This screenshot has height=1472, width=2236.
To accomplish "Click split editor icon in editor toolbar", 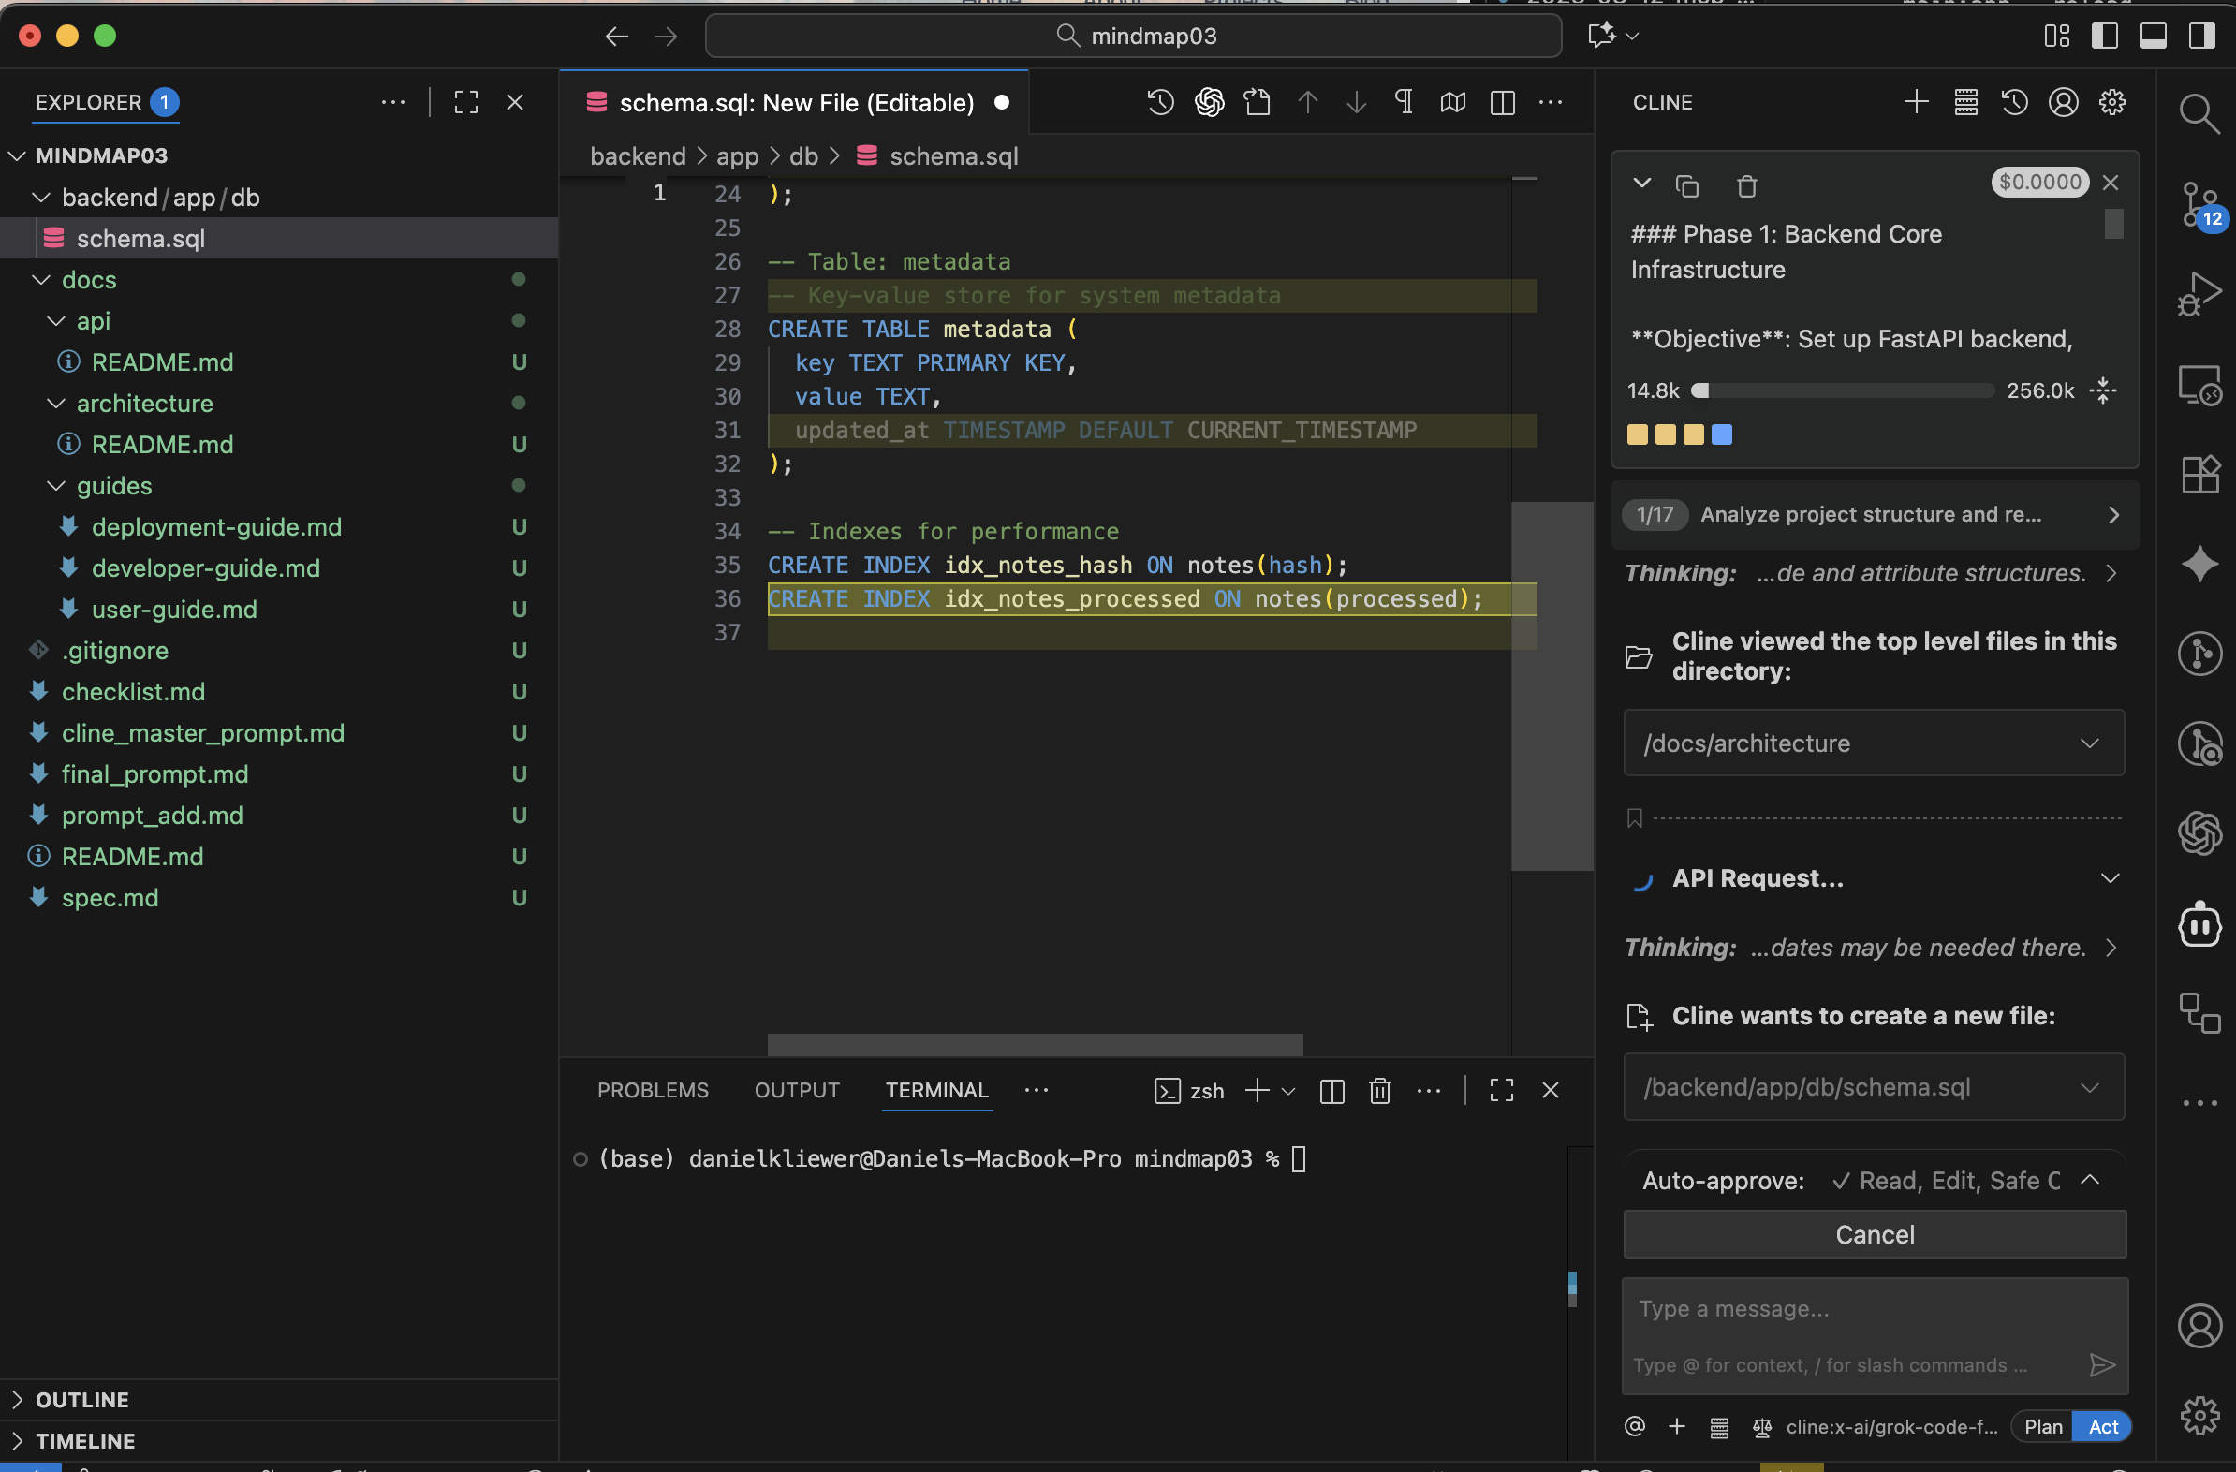I will click(1502, 102).
